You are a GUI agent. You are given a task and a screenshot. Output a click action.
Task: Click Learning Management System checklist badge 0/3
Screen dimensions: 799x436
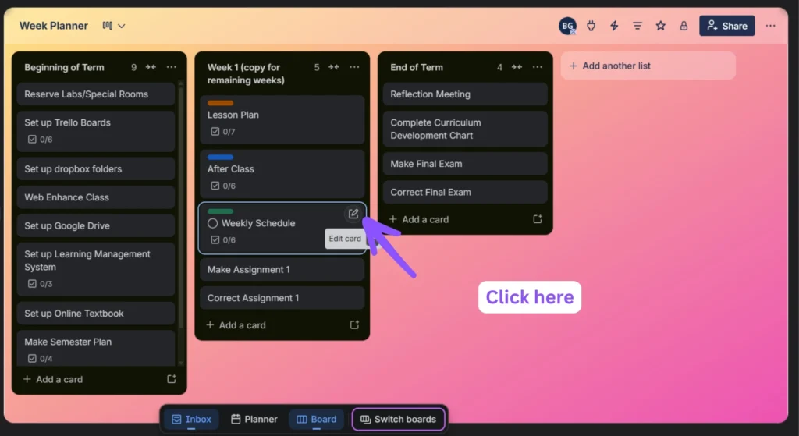click(40, 284)
